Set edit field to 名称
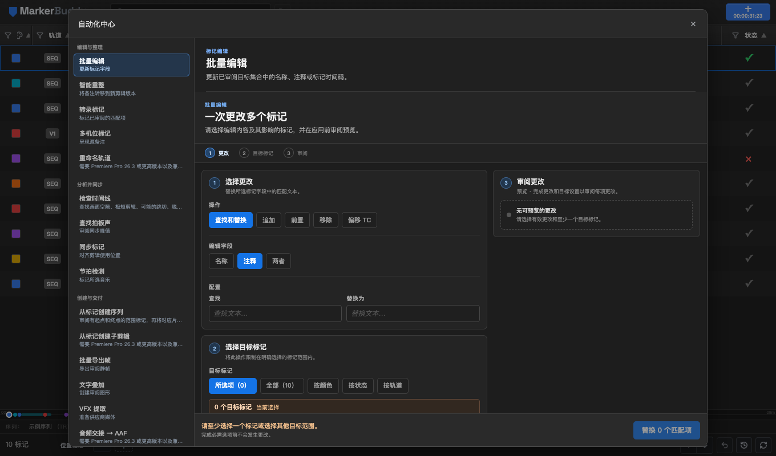 221,261
